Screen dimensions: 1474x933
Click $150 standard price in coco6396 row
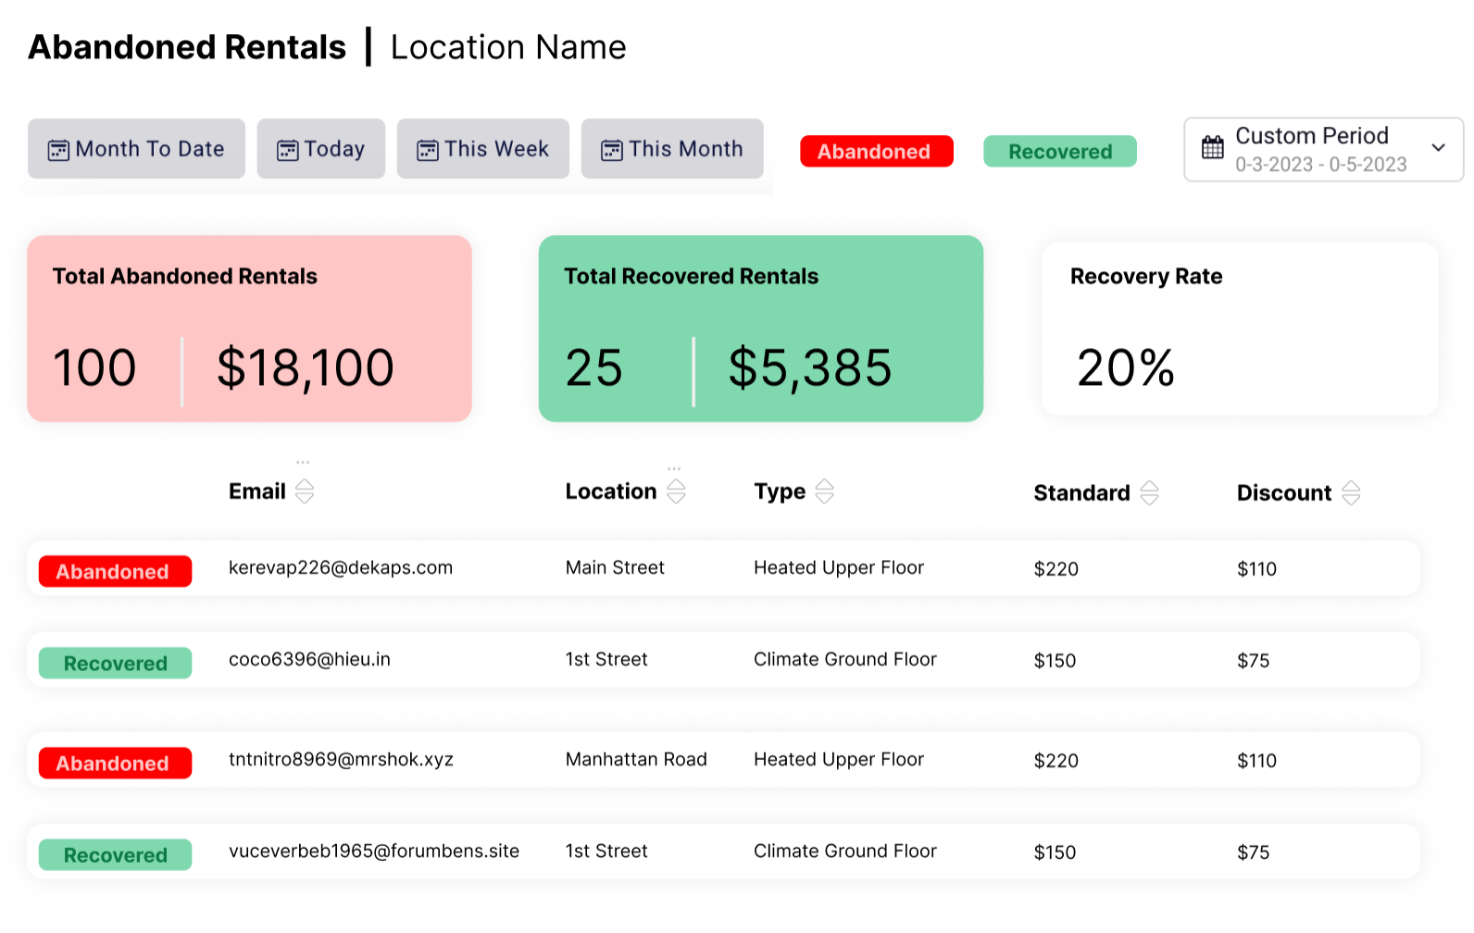pyautogui.click(x=1055, y=660)
